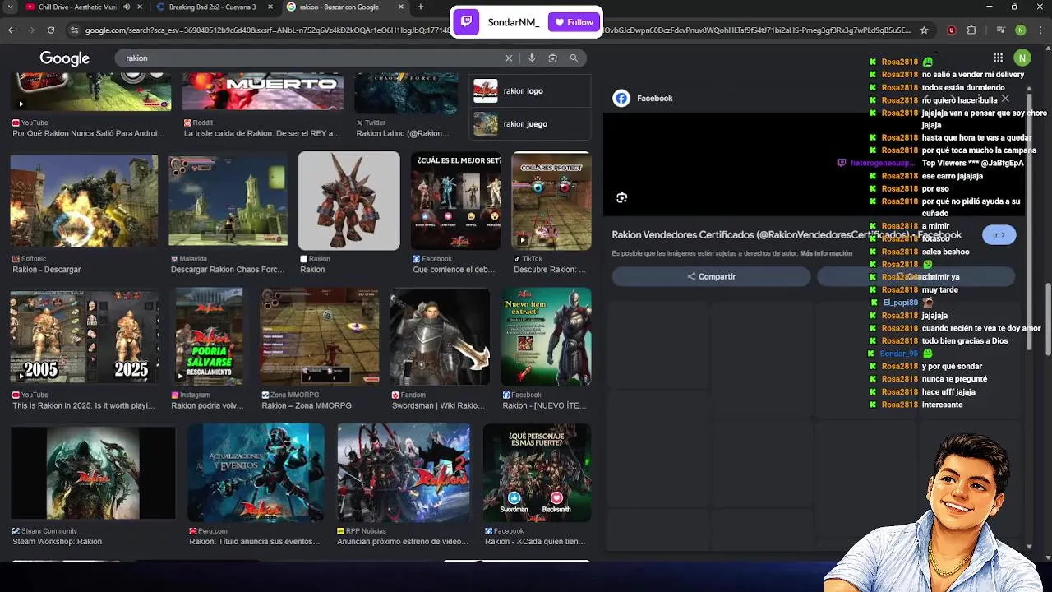Click chat message "interesante"
This screenshot has width=1052, height=592.
tap(942, 405)
